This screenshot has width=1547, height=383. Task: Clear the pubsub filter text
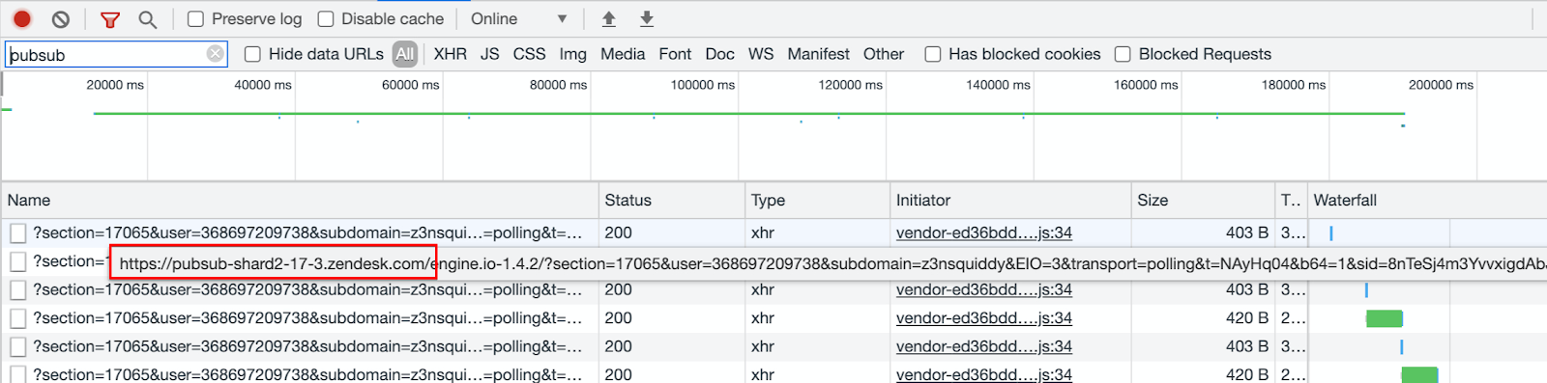pos(216,54)
